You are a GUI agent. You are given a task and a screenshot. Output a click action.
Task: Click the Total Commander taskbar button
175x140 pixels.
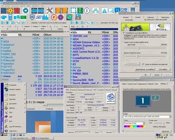click(20, 138)
